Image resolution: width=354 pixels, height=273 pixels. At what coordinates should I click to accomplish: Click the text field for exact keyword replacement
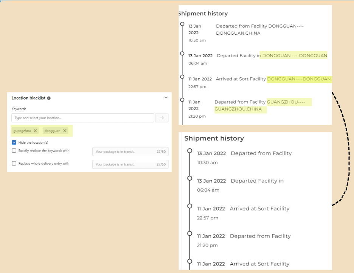click(130, 152)
